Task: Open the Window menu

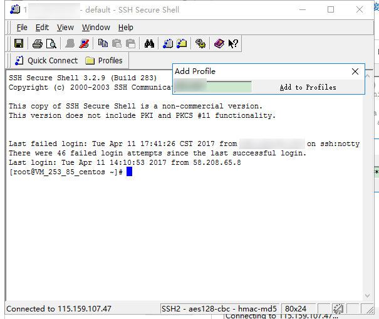Action: (96, 28)
